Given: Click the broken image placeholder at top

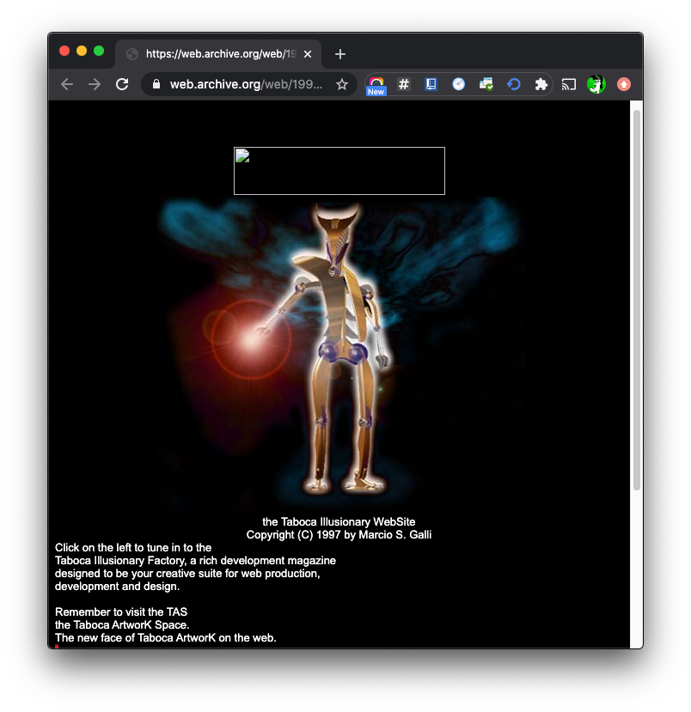Looking at the screenshot, I should (x=339, y=171).
